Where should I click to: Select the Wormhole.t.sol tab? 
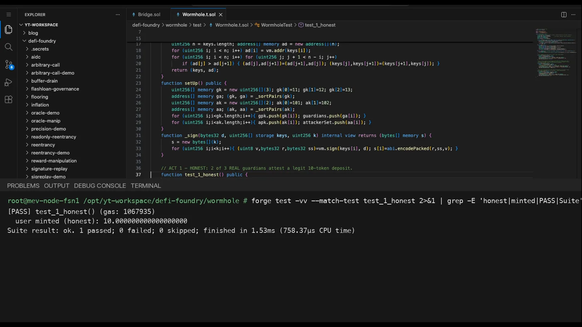[x=199, y=15]
